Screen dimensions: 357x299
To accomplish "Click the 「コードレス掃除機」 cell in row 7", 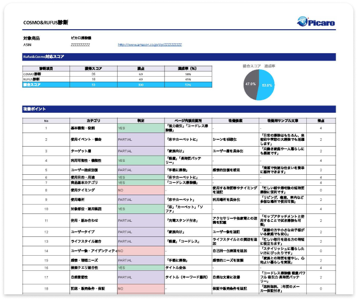I will (x=188, y=183).
